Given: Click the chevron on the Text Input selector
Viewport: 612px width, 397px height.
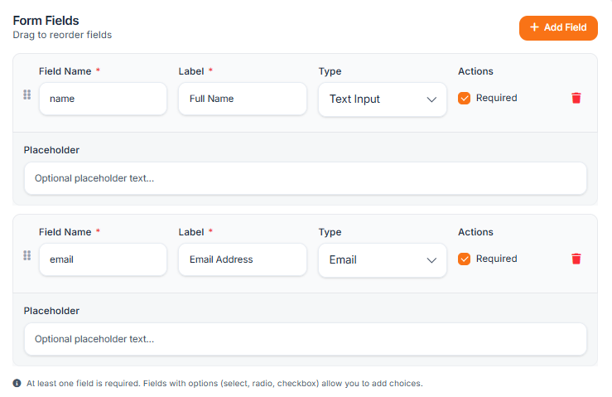Looking at the screenshot, I should 431,99.
